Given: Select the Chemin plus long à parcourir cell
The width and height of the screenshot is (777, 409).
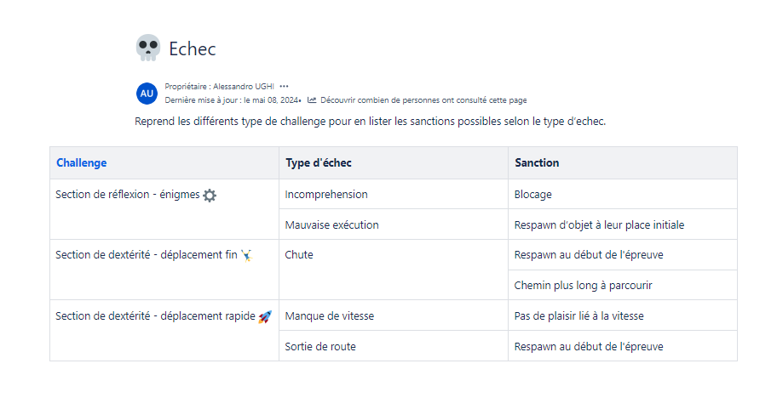Looking at the screenshot, I should point(584,285).
